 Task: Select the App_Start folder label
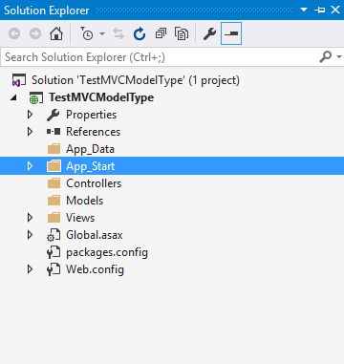click(91, 166)
